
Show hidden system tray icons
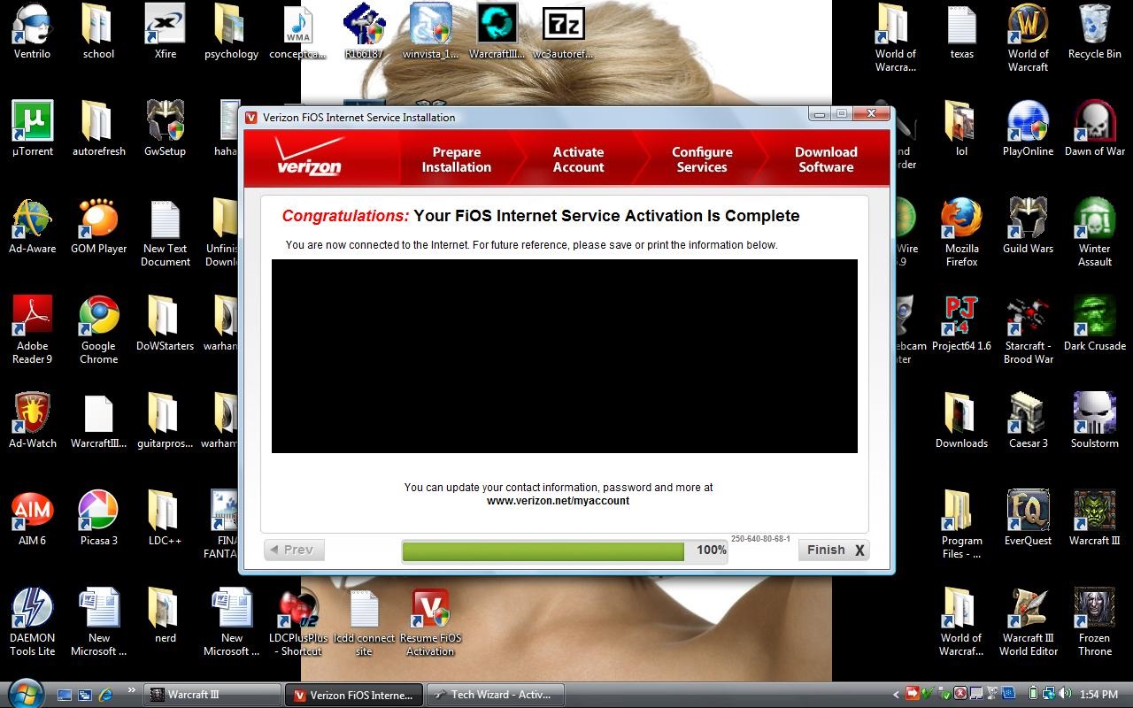click(x=896, y=695)
